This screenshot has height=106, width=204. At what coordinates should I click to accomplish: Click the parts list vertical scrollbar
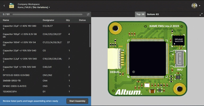[90, 36]
